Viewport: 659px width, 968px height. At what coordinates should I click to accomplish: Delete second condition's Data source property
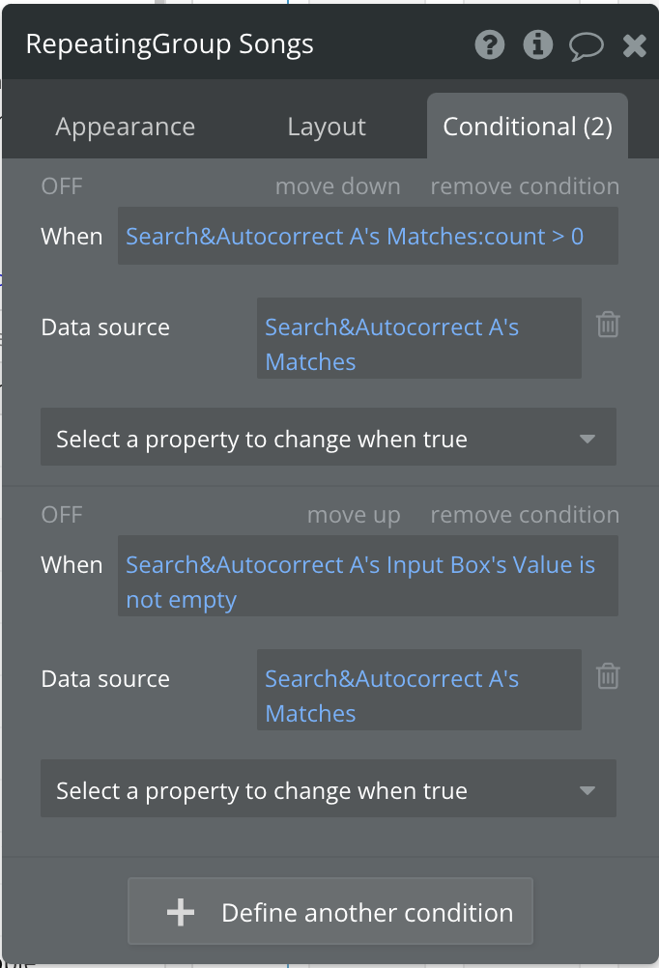[608, 676]
